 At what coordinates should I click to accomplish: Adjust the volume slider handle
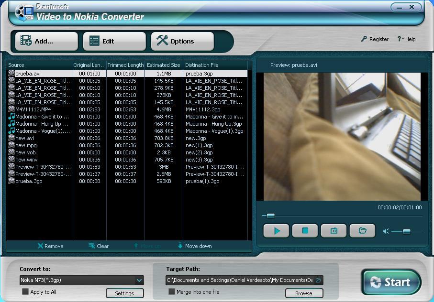[407, 232]
